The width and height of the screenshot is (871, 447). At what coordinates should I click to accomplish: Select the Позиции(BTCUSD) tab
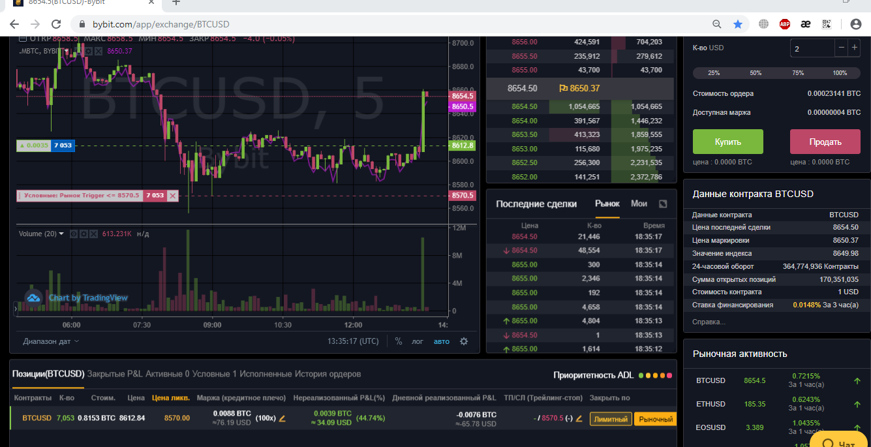(x=48, y=374)
